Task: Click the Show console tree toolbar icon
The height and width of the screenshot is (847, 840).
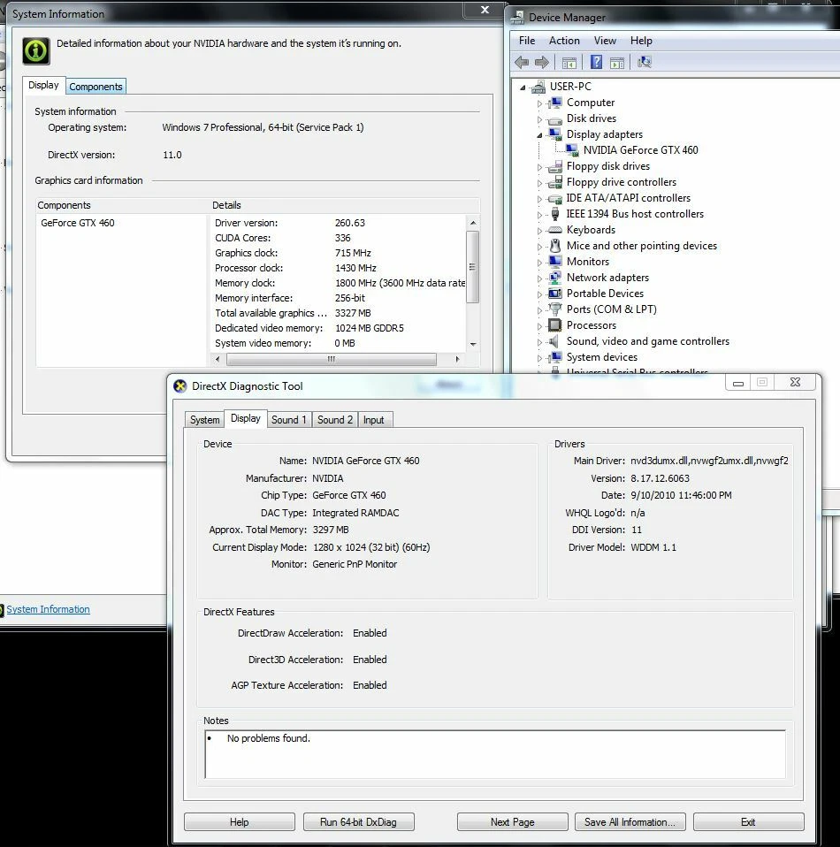Action: click(569, 62)
